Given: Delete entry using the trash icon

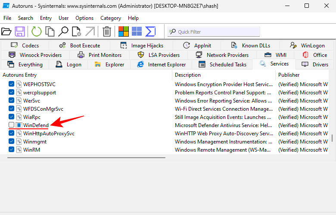Looking at the screenshot, I should coord(107,31).
